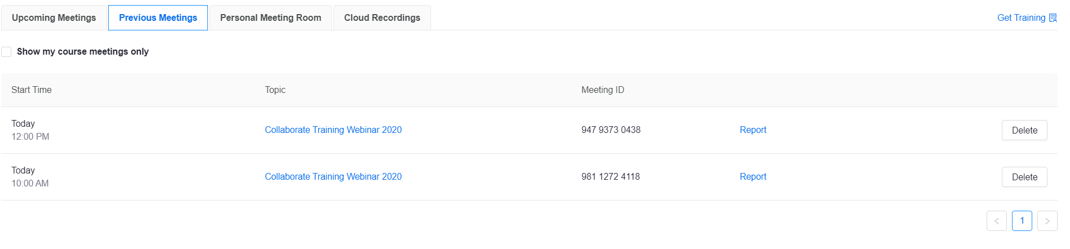Open the 10:00 AM Collaborate Training Webinar topic
1070x249 pixels.
pyautogui.click(x=333, y=177)
